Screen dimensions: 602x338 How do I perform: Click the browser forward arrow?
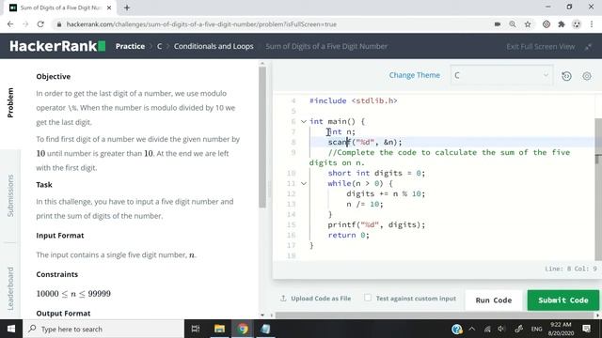25,24
